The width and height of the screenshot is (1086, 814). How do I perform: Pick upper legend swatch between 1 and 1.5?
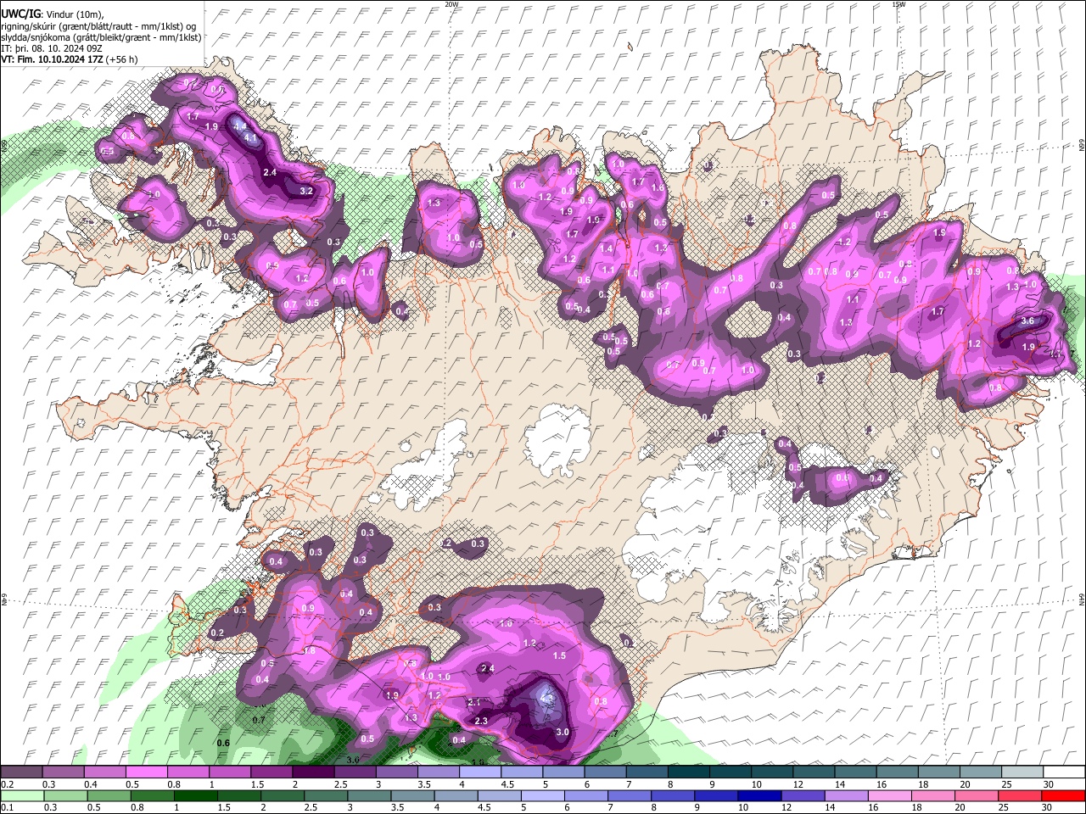click(x=230, y=772)
